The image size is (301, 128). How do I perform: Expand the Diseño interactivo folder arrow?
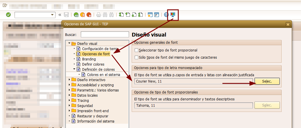pos(69,80)
